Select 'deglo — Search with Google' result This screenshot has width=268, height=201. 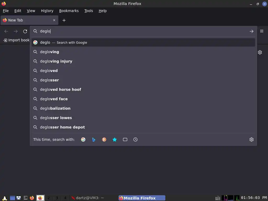pyautogui.click(x=143, y=42)
